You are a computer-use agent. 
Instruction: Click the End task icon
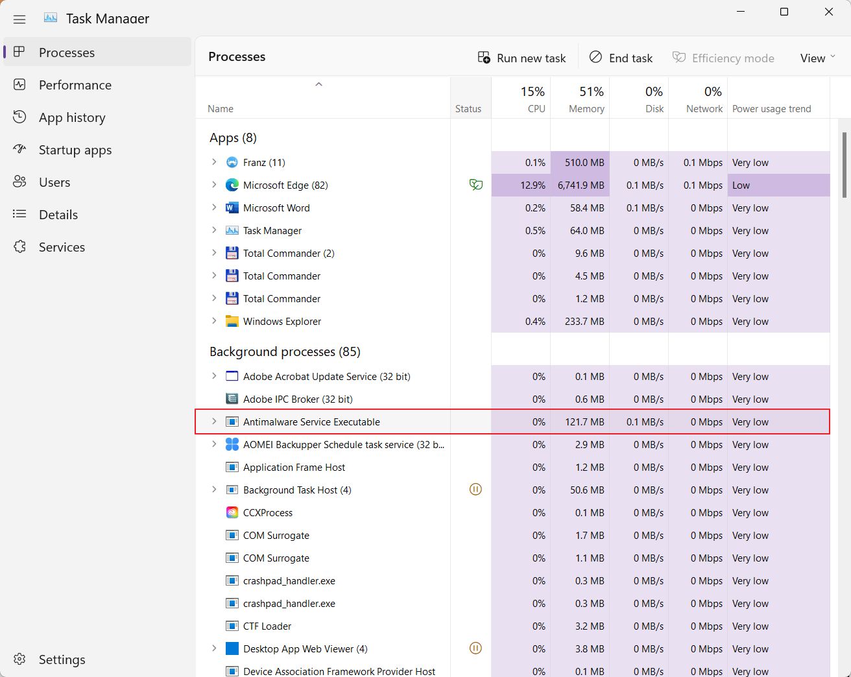(595, 57)
